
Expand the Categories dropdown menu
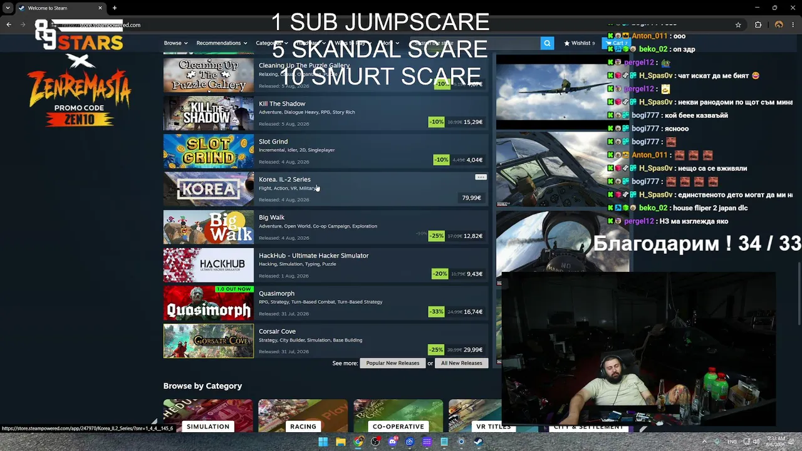coord(272,43)
